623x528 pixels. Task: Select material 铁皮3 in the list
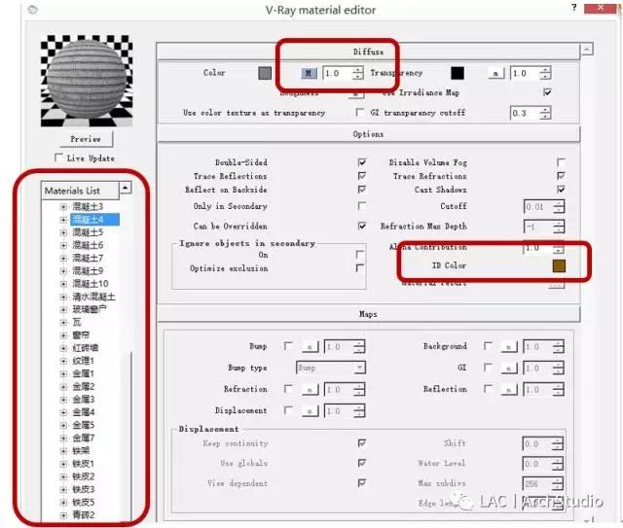pos(84,489)
